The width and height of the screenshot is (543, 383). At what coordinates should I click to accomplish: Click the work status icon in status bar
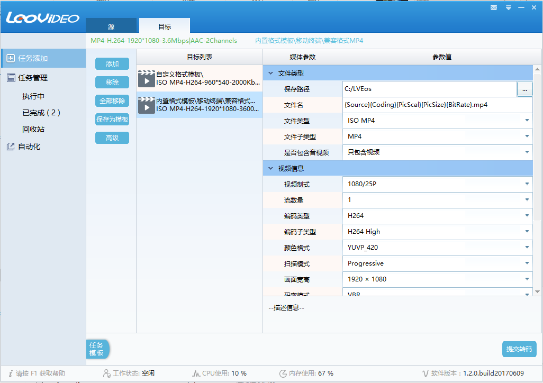click(x=107, y=373)
